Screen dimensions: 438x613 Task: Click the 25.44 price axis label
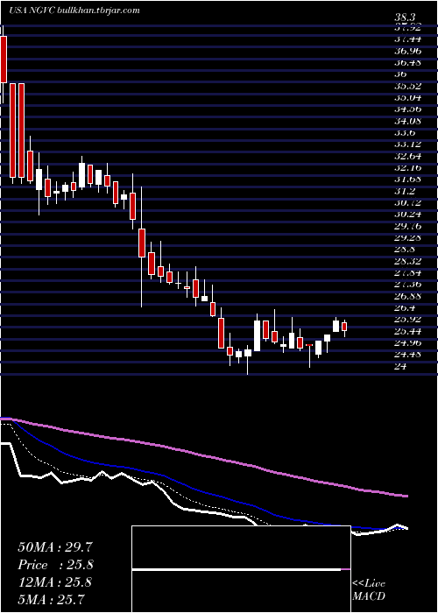[407, 332]
